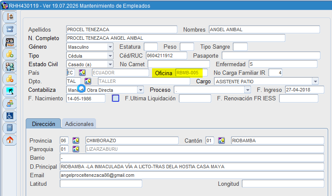The image size is (332, 196).
Task: Click the blue book icon in sidebar
Action: [10, 128]
